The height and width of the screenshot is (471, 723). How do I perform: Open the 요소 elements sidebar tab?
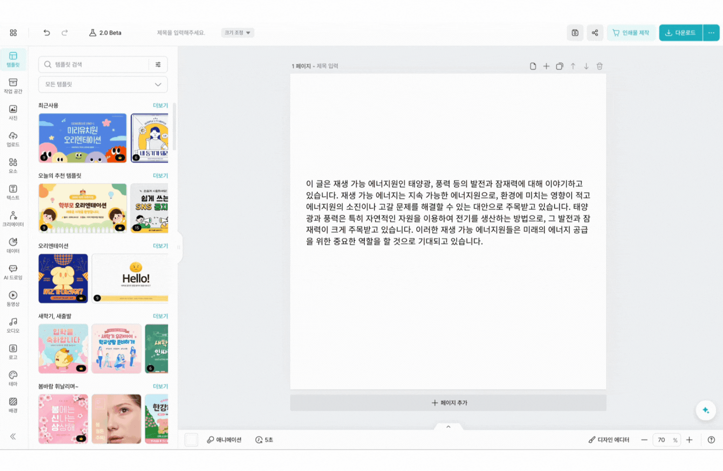pyautogui.click(x=13, y=166)
